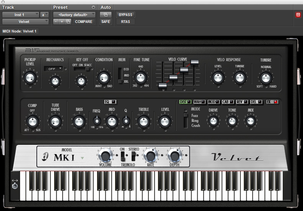Open the Mechanics OFF dropdown

tap(53, 69)
